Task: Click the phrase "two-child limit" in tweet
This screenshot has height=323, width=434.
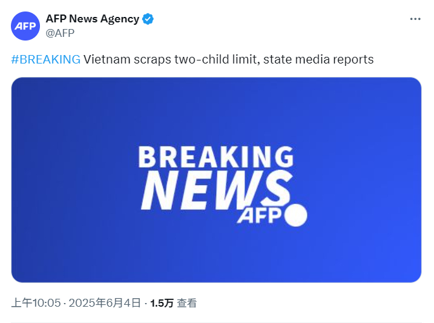Action: click(x=217, y=59)
